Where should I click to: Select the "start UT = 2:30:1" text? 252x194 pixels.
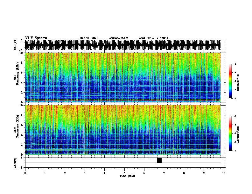[154, 38]
